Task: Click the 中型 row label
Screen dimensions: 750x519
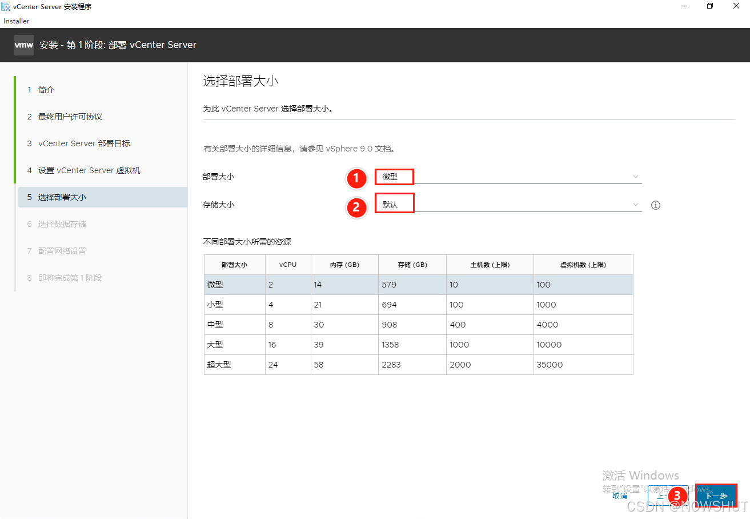Action: click(215, 325)
